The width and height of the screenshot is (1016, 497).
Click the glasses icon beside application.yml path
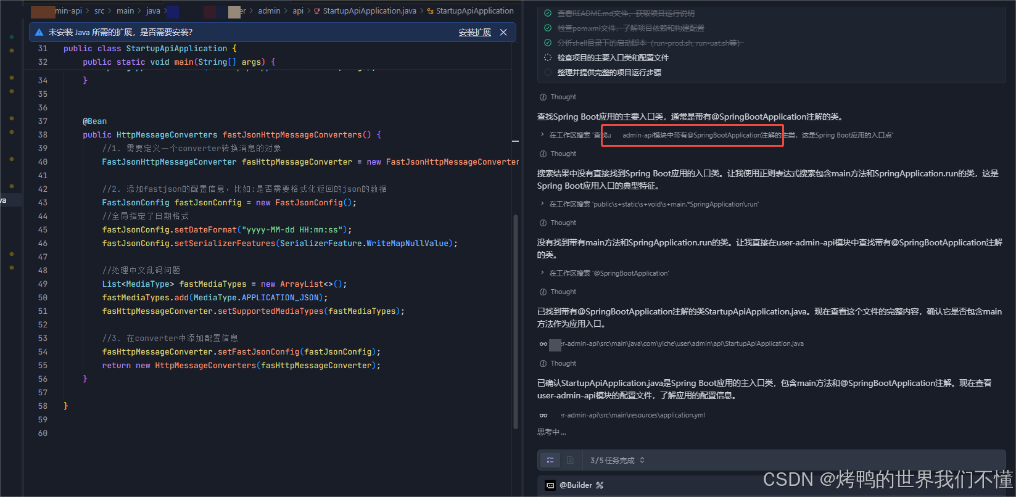pos(543,416)
